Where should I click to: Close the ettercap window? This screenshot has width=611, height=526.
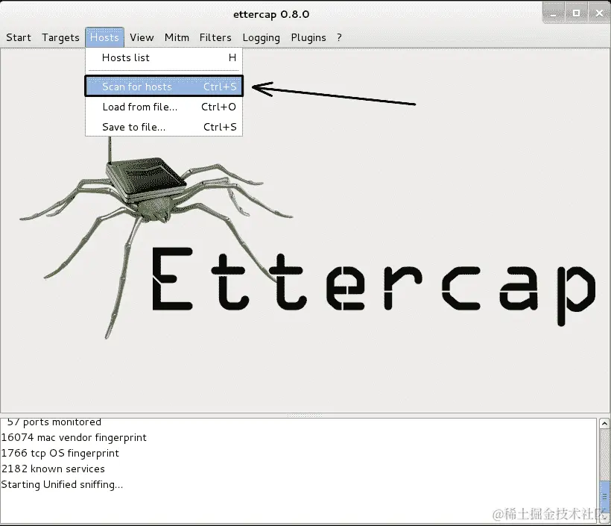tap(599, 13)
